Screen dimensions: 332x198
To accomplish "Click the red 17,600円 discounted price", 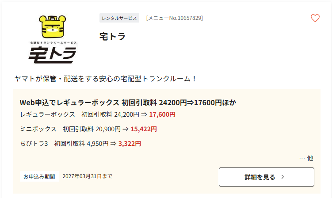I will click(x=162, y=114).
